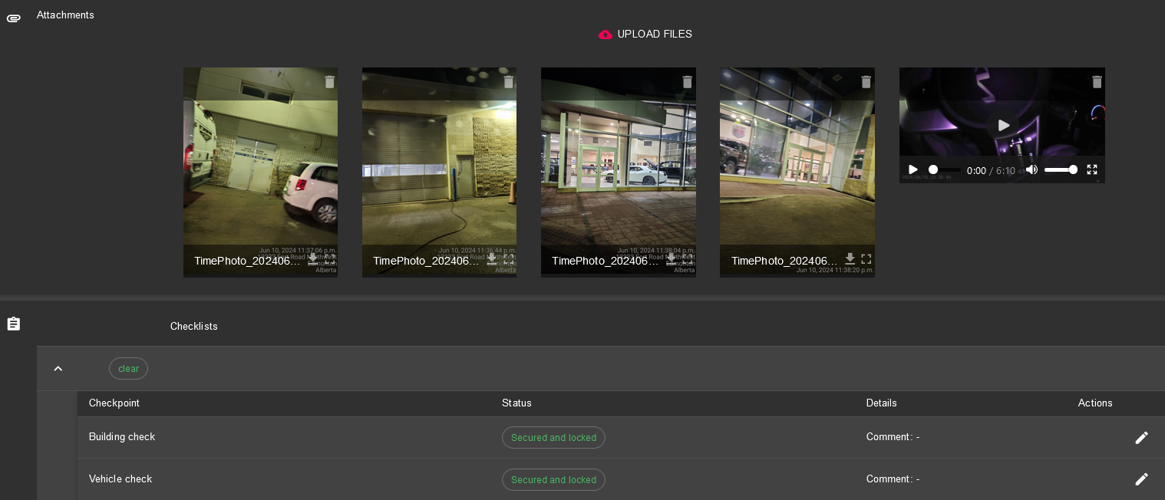Delete the first photo with its trash icon
The width and height of the screenshot is (1165, 500).
[x=329, y=82]
